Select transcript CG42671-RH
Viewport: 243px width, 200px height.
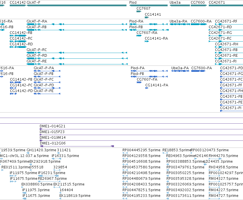coord(229,47)
